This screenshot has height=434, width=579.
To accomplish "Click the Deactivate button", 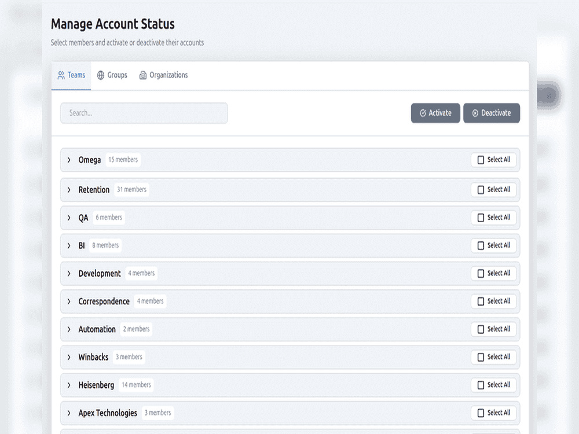I will click(492, 113).
